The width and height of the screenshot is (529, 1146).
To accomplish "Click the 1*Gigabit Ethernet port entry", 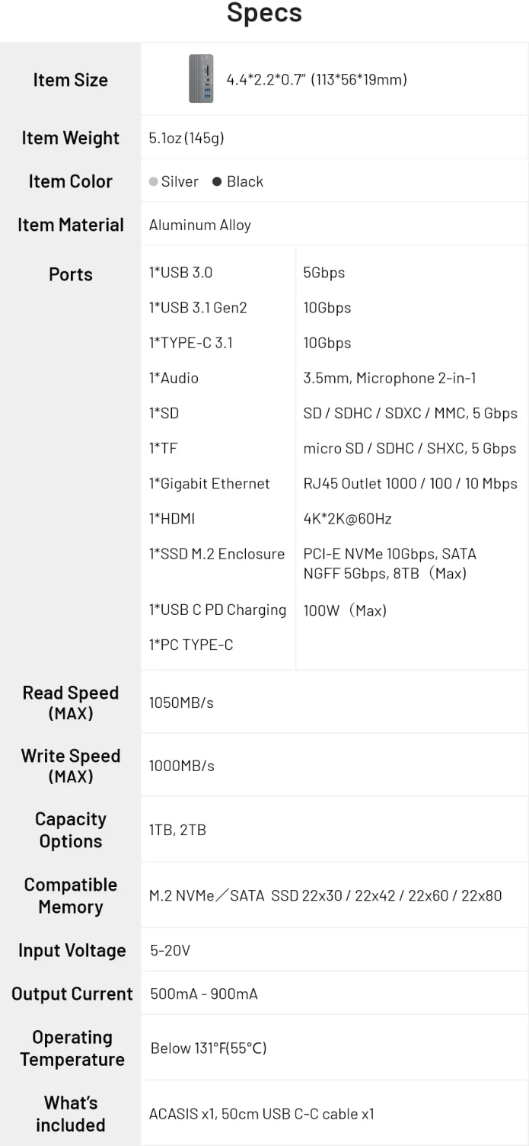I will tap(209, 483).
